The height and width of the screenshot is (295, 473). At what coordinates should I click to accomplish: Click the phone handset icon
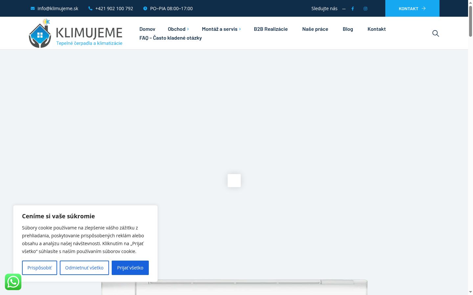[x=90, y=9]
